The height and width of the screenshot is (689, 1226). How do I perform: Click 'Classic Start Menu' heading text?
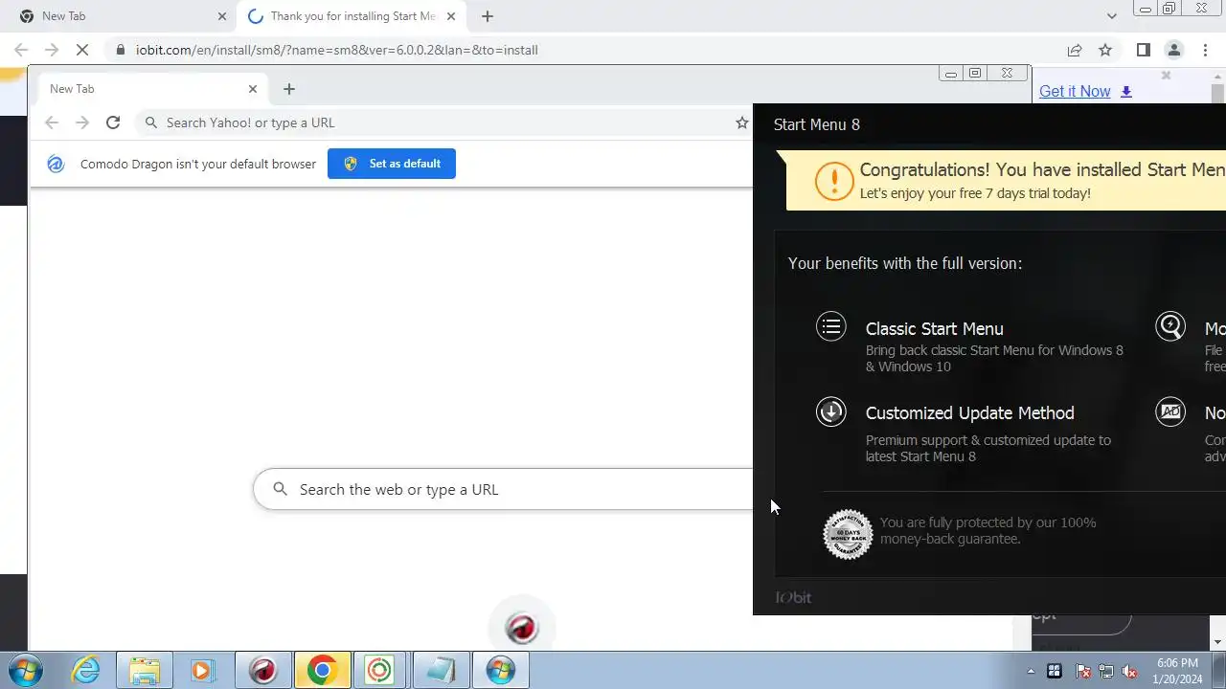tap(935, 328)
